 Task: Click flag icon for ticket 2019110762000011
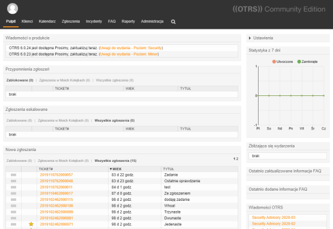14,187
